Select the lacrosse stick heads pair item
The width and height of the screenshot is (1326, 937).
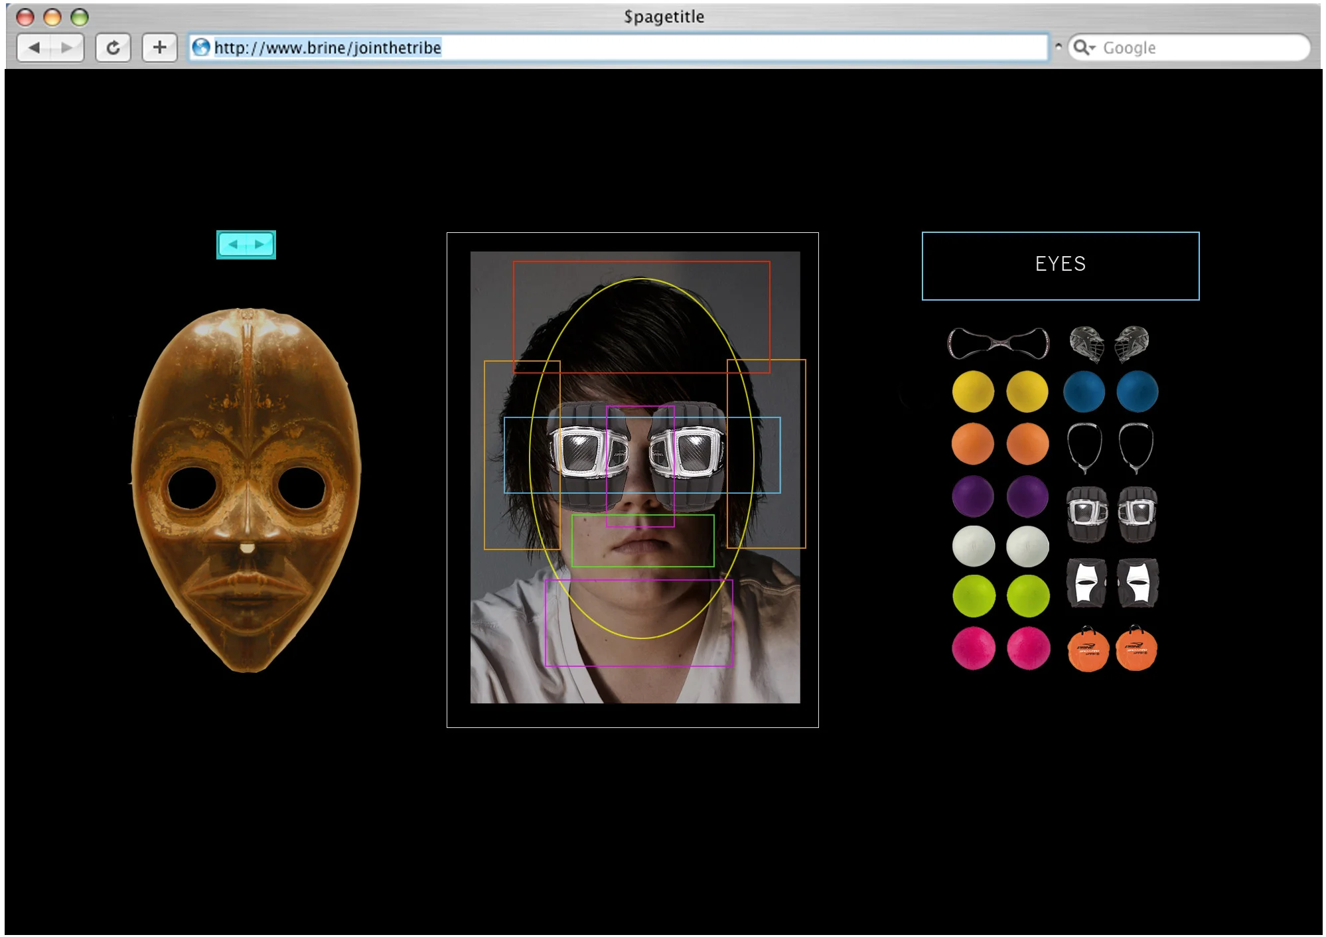coord(998,343)
